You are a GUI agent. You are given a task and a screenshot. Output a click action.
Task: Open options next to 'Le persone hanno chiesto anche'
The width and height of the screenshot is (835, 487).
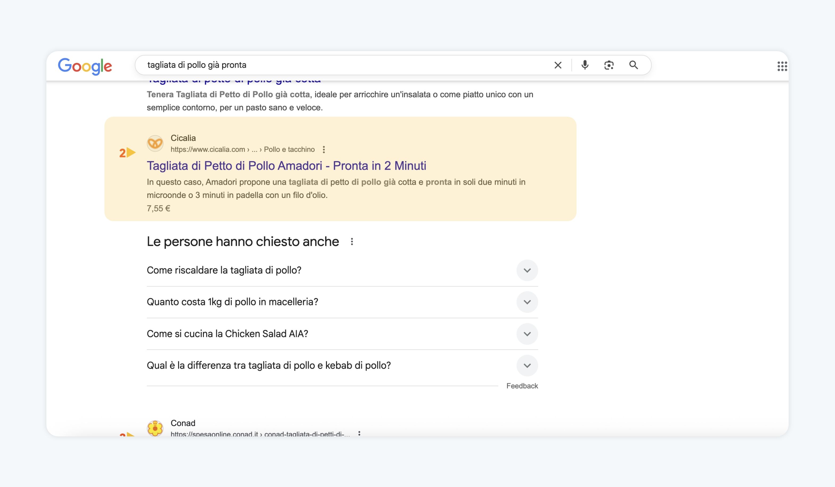click(x=352, y=242)
